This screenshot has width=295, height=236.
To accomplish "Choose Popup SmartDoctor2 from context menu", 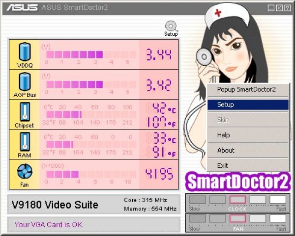I will (248, 89).
